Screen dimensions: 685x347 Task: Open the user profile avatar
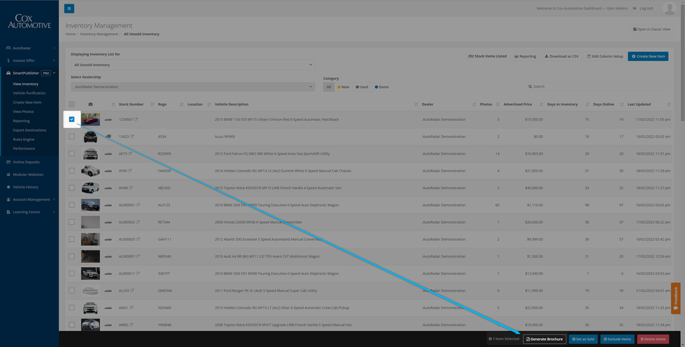(669, 8)
